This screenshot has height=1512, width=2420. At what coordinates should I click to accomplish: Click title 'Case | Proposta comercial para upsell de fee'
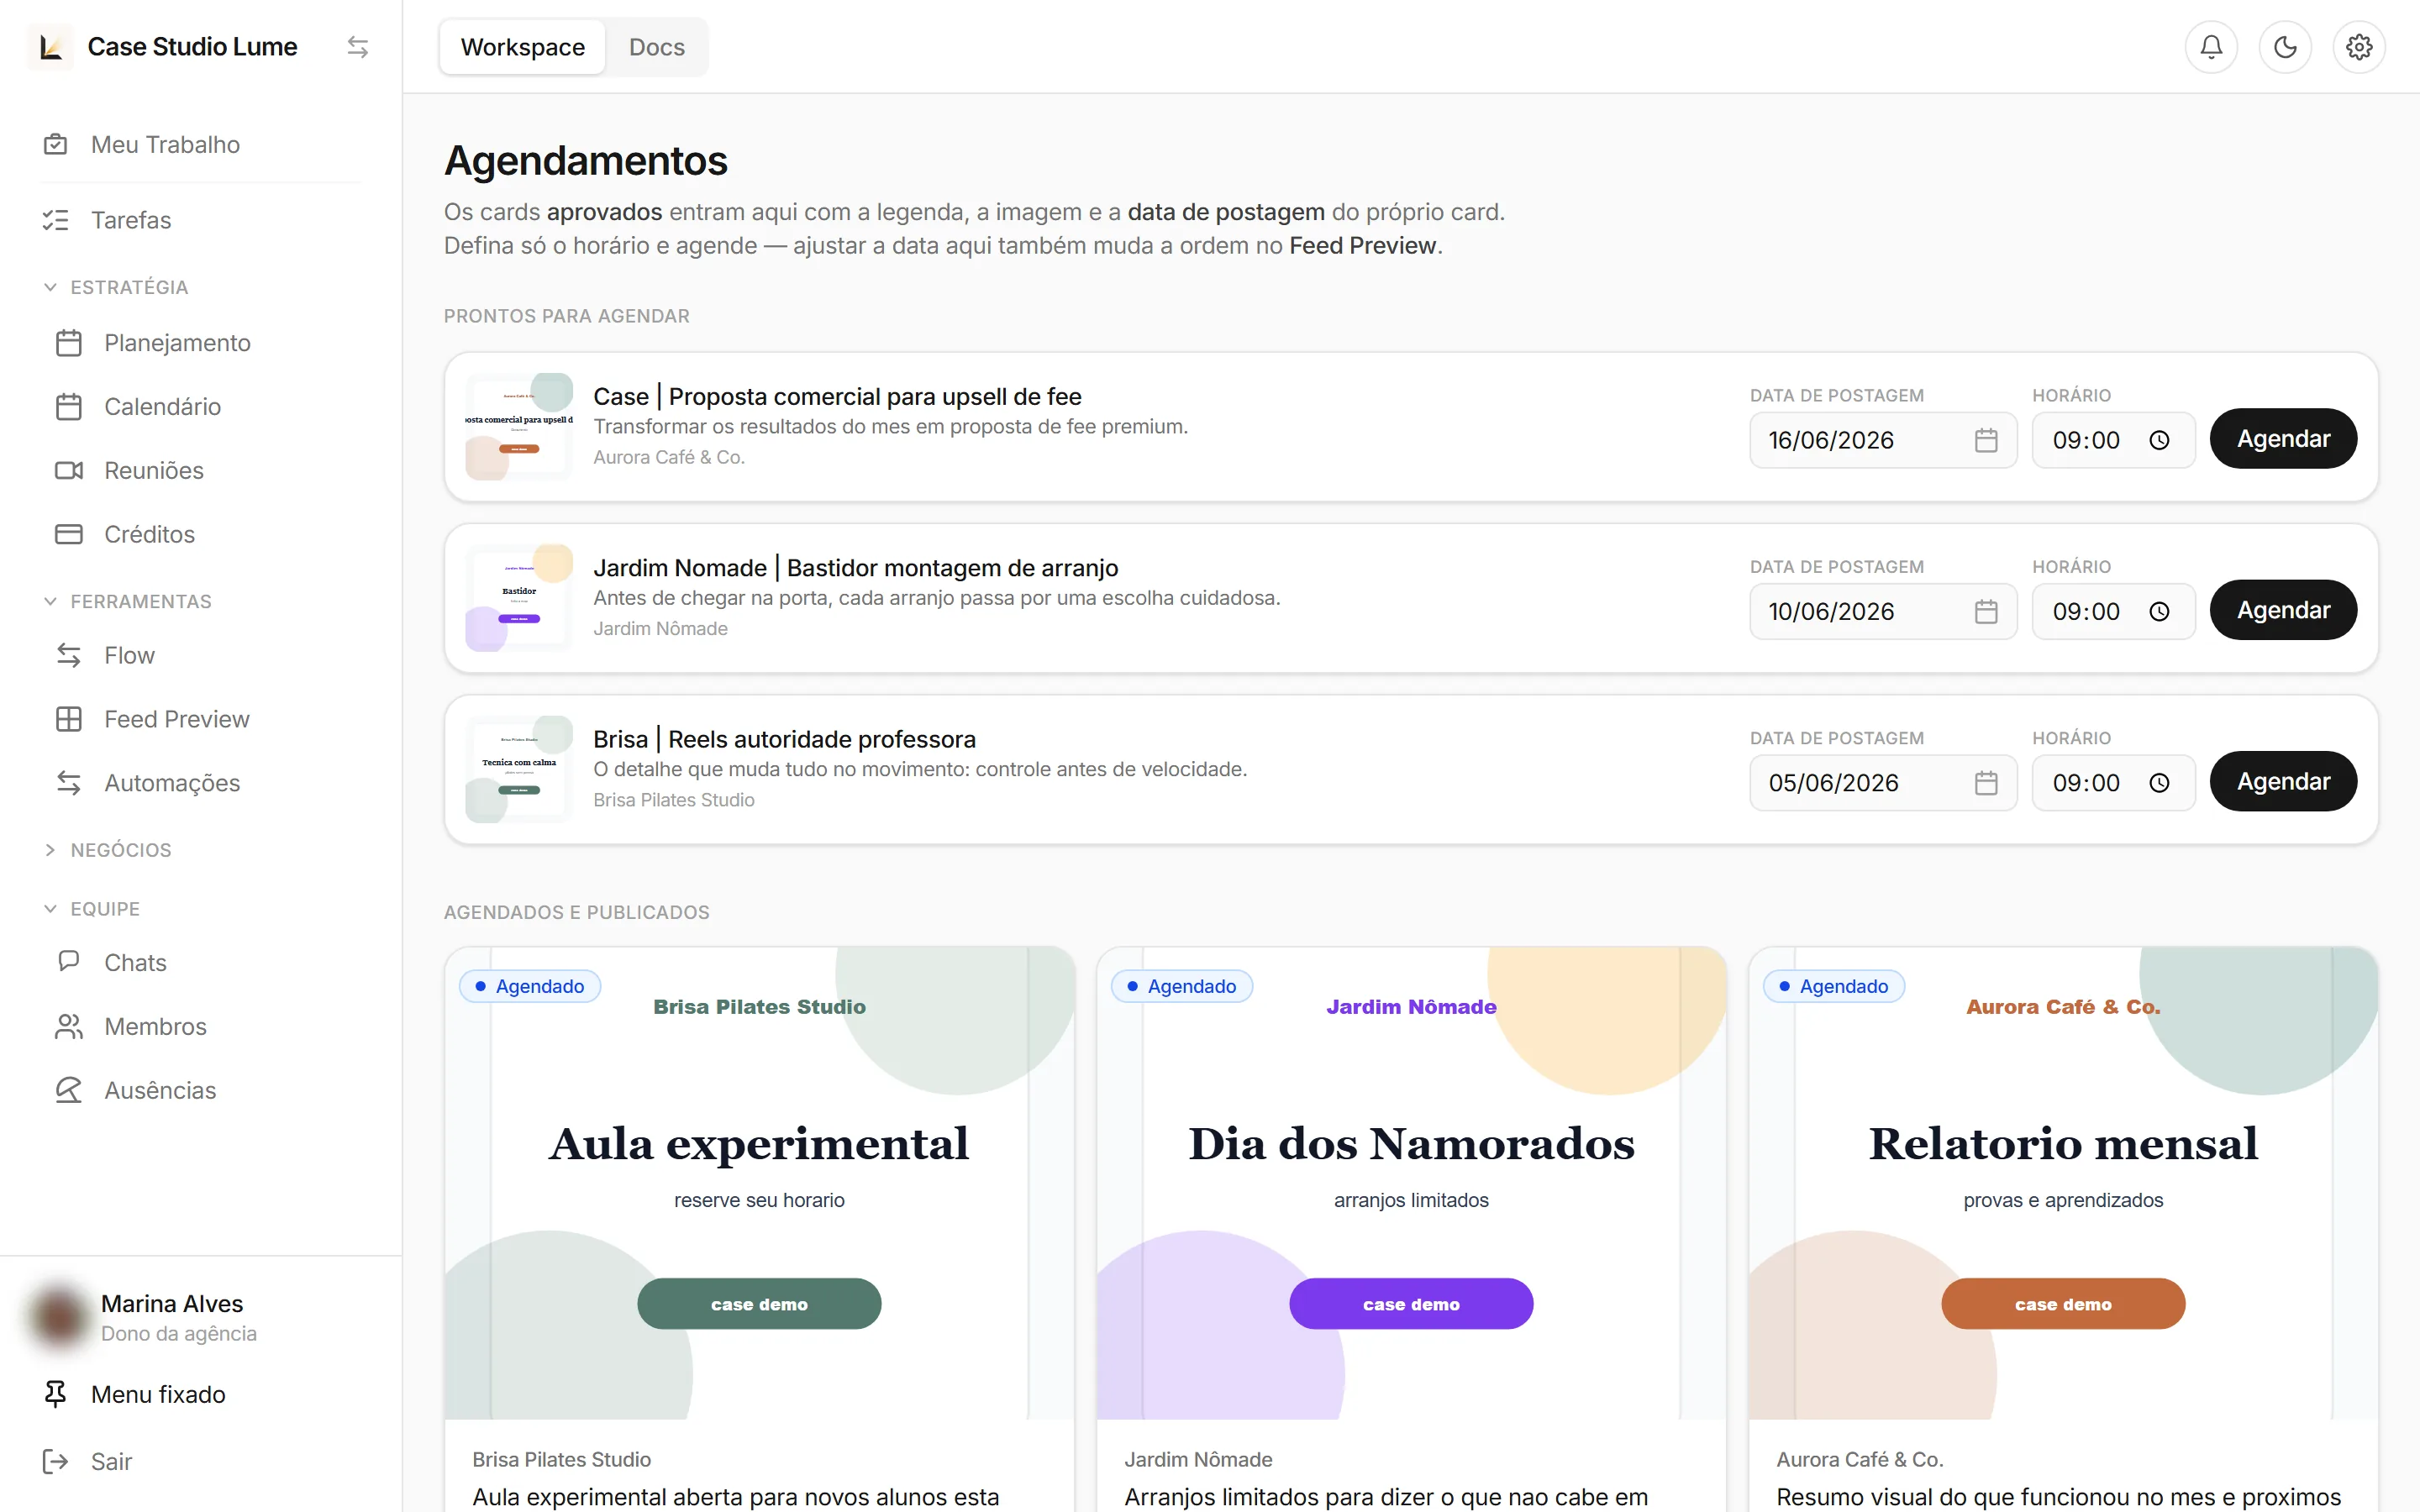837,397
